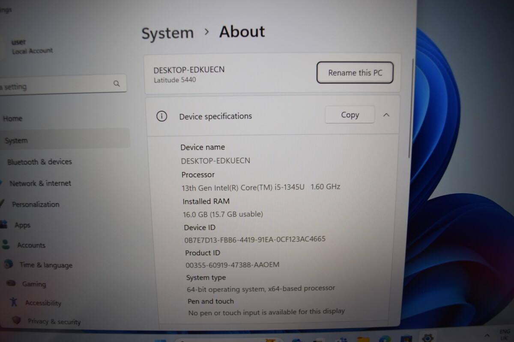Click the Rename this PC button

[355, 73]
